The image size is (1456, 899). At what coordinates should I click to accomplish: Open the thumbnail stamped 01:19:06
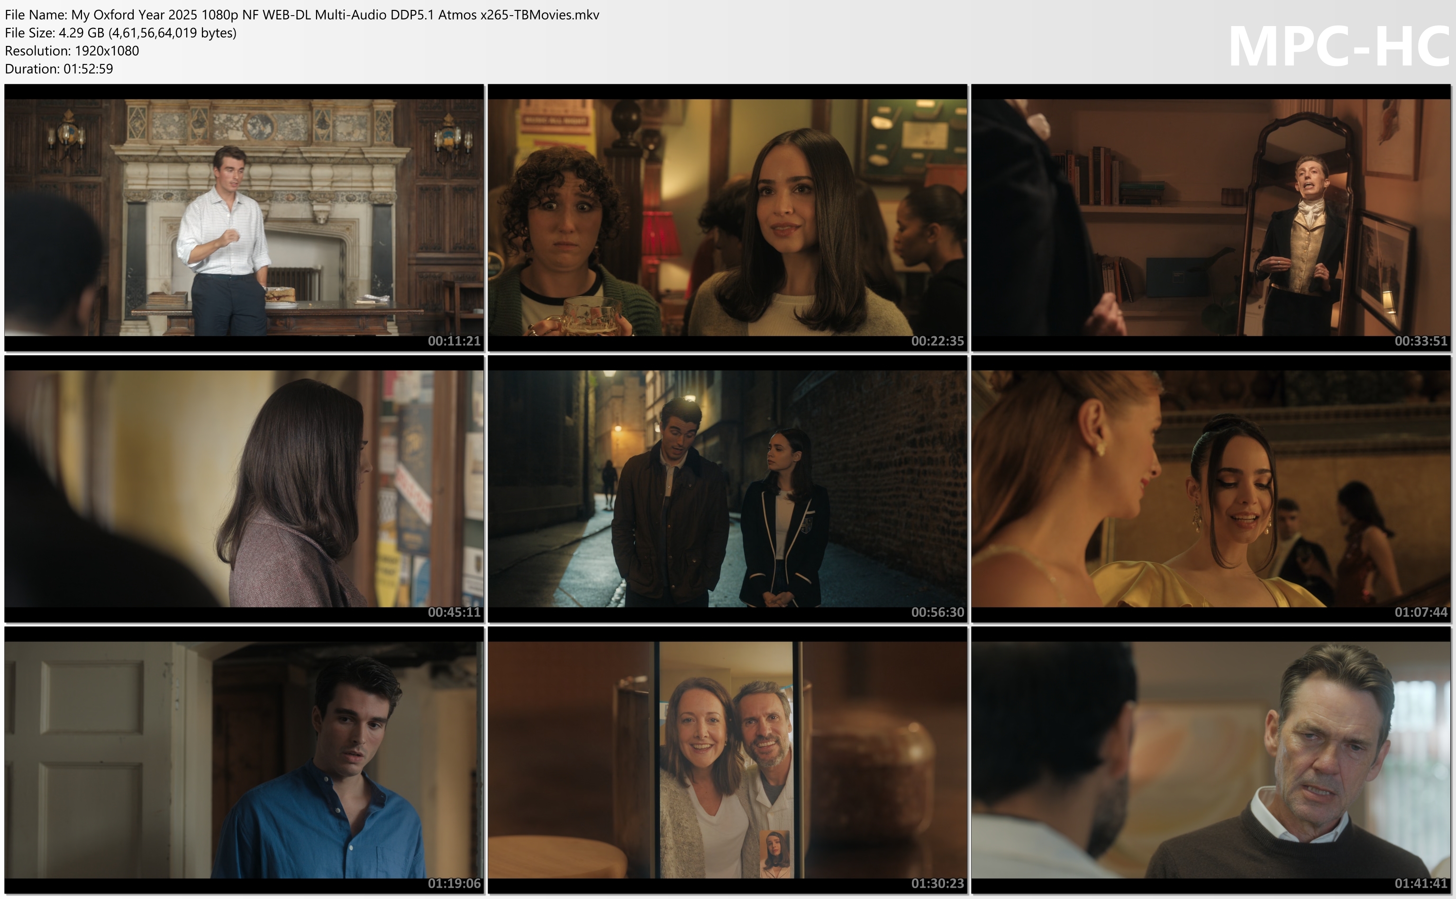[x=244, y=760]
